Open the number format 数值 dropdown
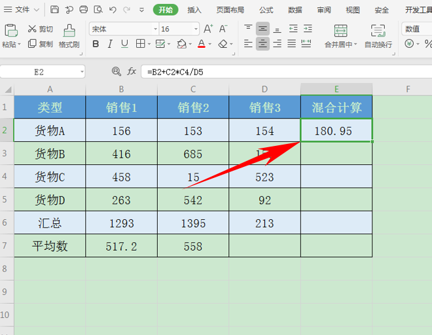 [x=416, y=29]
